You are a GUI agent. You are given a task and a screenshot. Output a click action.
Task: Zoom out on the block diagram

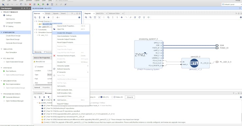click(x=91, y=17)
